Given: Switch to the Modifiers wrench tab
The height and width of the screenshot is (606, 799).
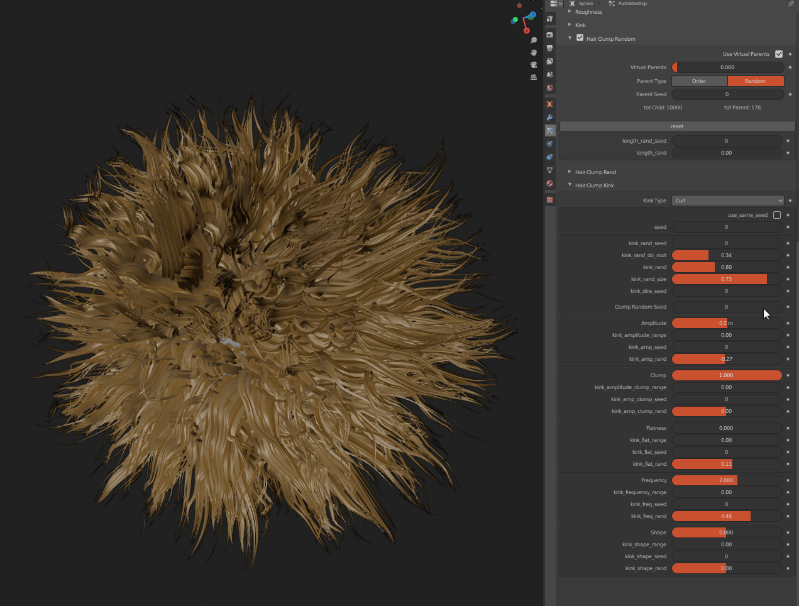Looking at the screenshot, I should pyautogui.click(x=549, y=118).
